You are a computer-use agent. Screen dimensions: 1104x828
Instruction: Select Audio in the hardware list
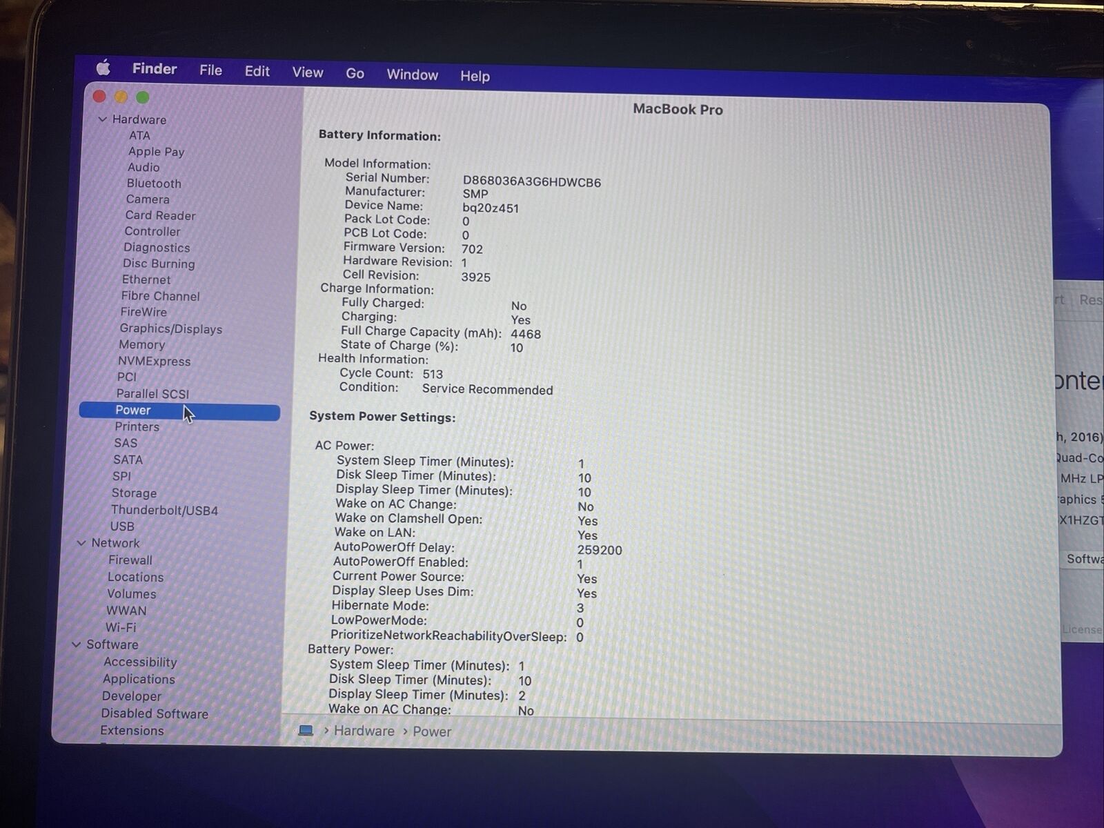144,168
